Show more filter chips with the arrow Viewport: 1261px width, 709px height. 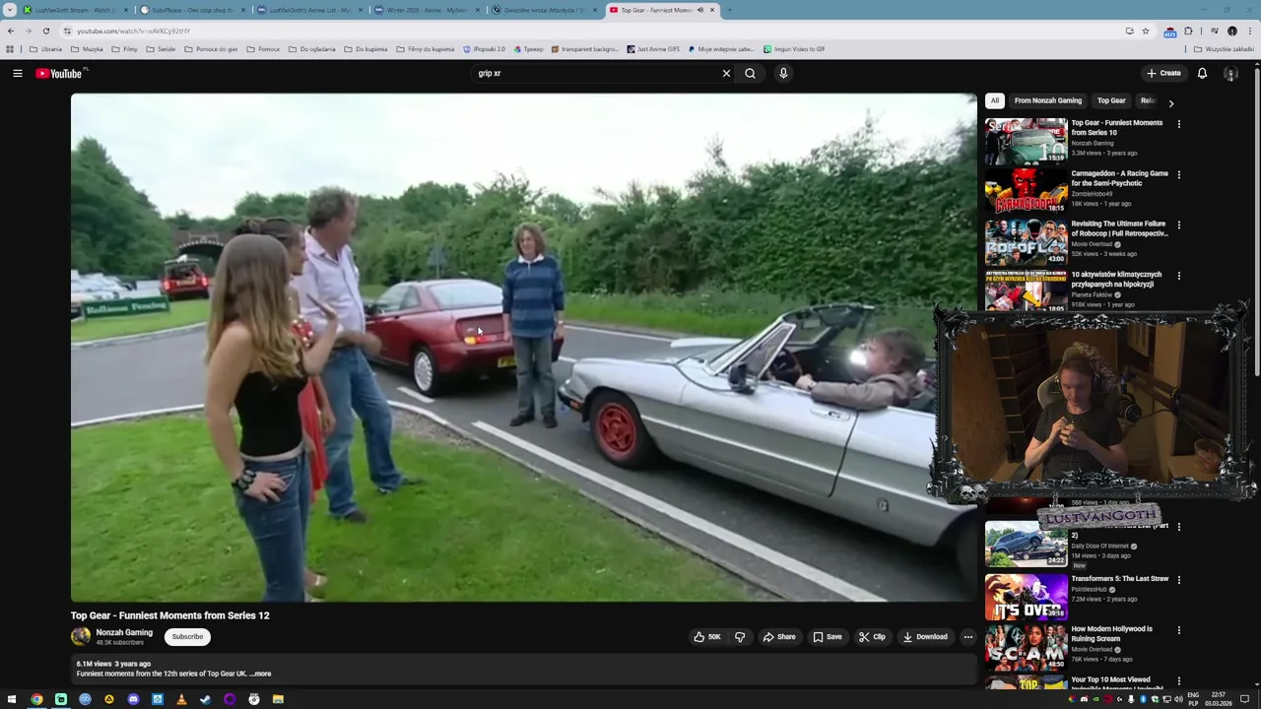tap(1170, 102)
